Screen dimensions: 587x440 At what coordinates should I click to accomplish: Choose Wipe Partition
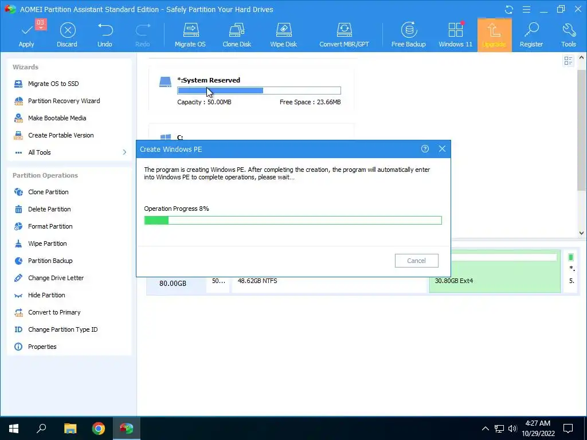(40, 243)
